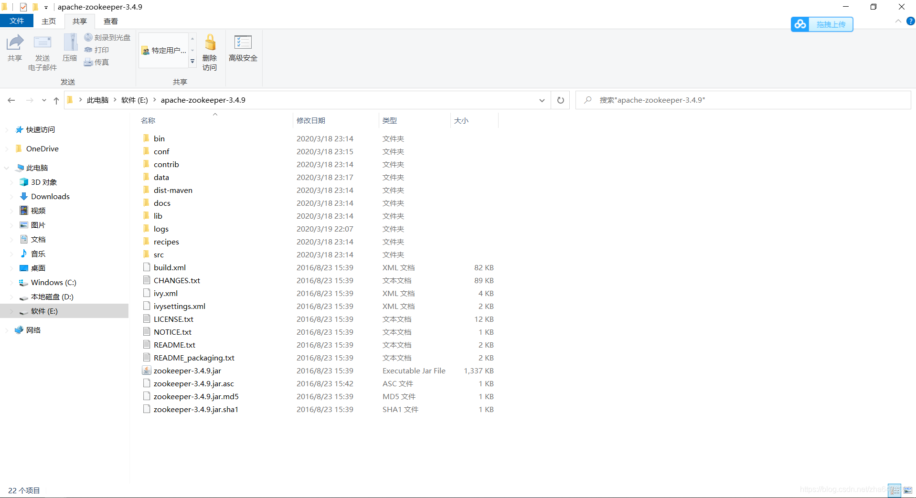This screenshot has width=916, height=498.
Task: Expand the share-with gallery dropdown
Action: click(192, 62)
